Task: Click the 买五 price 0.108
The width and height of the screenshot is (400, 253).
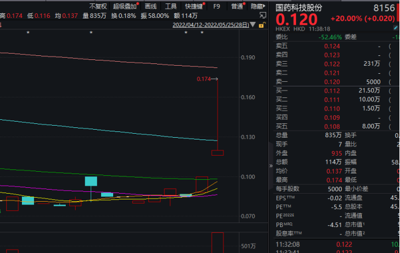Action: pyautogui.click(x=332, y=126)
